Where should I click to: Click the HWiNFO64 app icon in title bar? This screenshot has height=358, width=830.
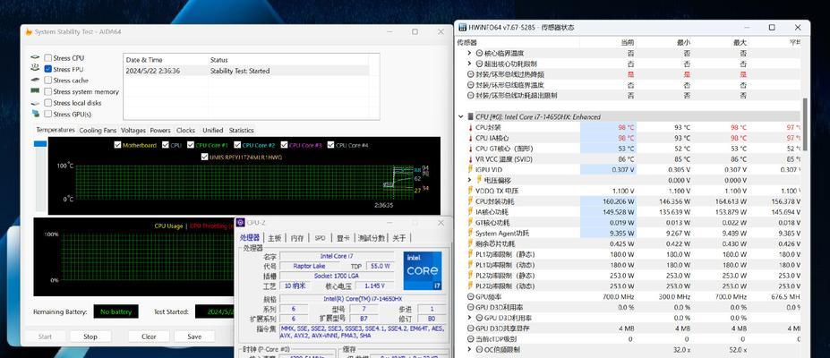point(462,27)
